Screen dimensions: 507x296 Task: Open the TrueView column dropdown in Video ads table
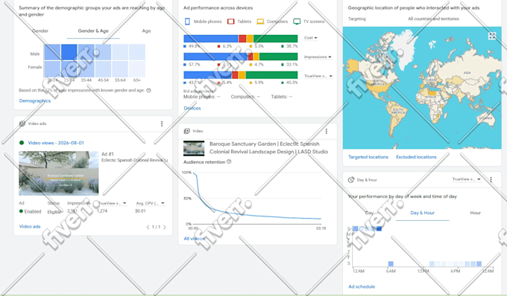coord(112,203)
